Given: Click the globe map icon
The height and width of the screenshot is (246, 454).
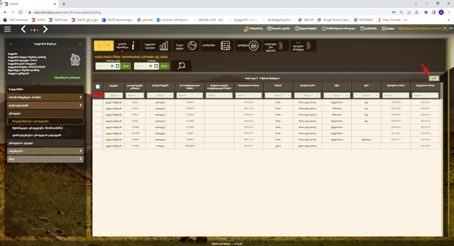Looking at the screenshot, I should pos(192,45).
